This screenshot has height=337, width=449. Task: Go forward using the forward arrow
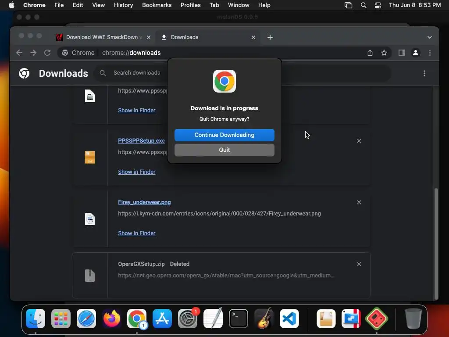tap(33, 53)
